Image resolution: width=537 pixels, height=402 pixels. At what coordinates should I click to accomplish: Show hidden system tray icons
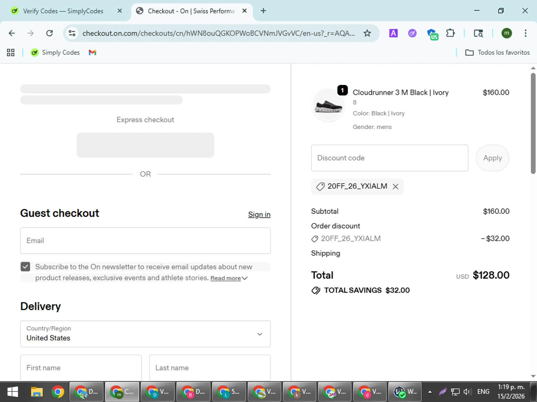pos(430,392)
